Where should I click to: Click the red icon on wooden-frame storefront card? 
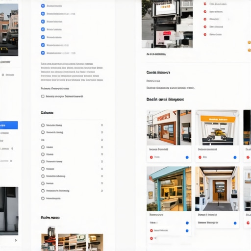151,157
